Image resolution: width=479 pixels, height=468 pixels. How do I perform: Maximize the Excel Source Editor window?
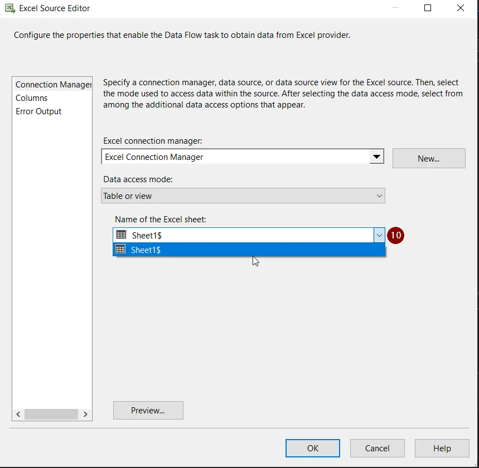pos(428,8)
